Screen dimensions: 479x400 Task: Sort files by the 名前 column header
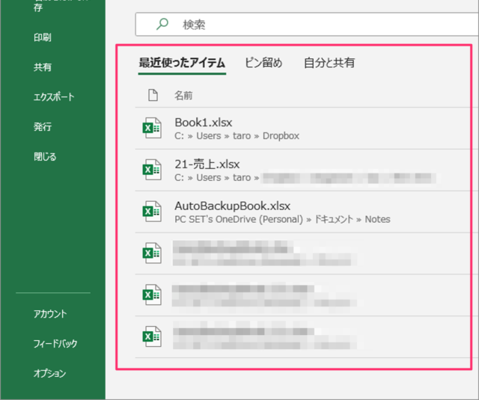click(x=183, y=96)
